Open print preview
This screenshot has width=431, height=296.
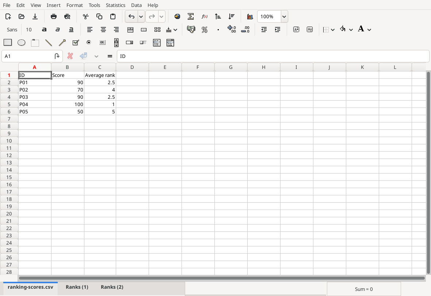[x=67, y=16]
